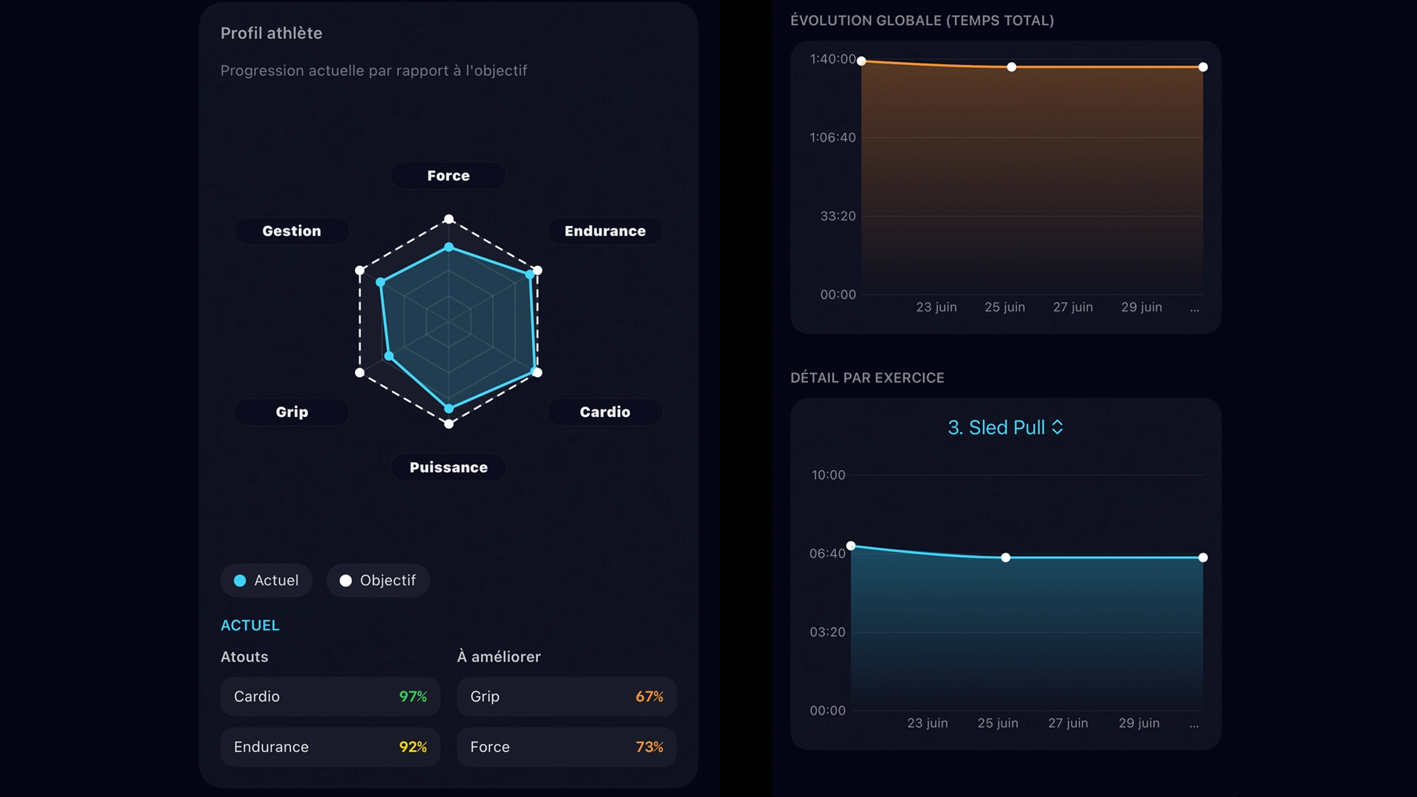Click the Progression actuelle par rapport à l'objectif subtitle
1417x797 pixels.
coord(373,71)
